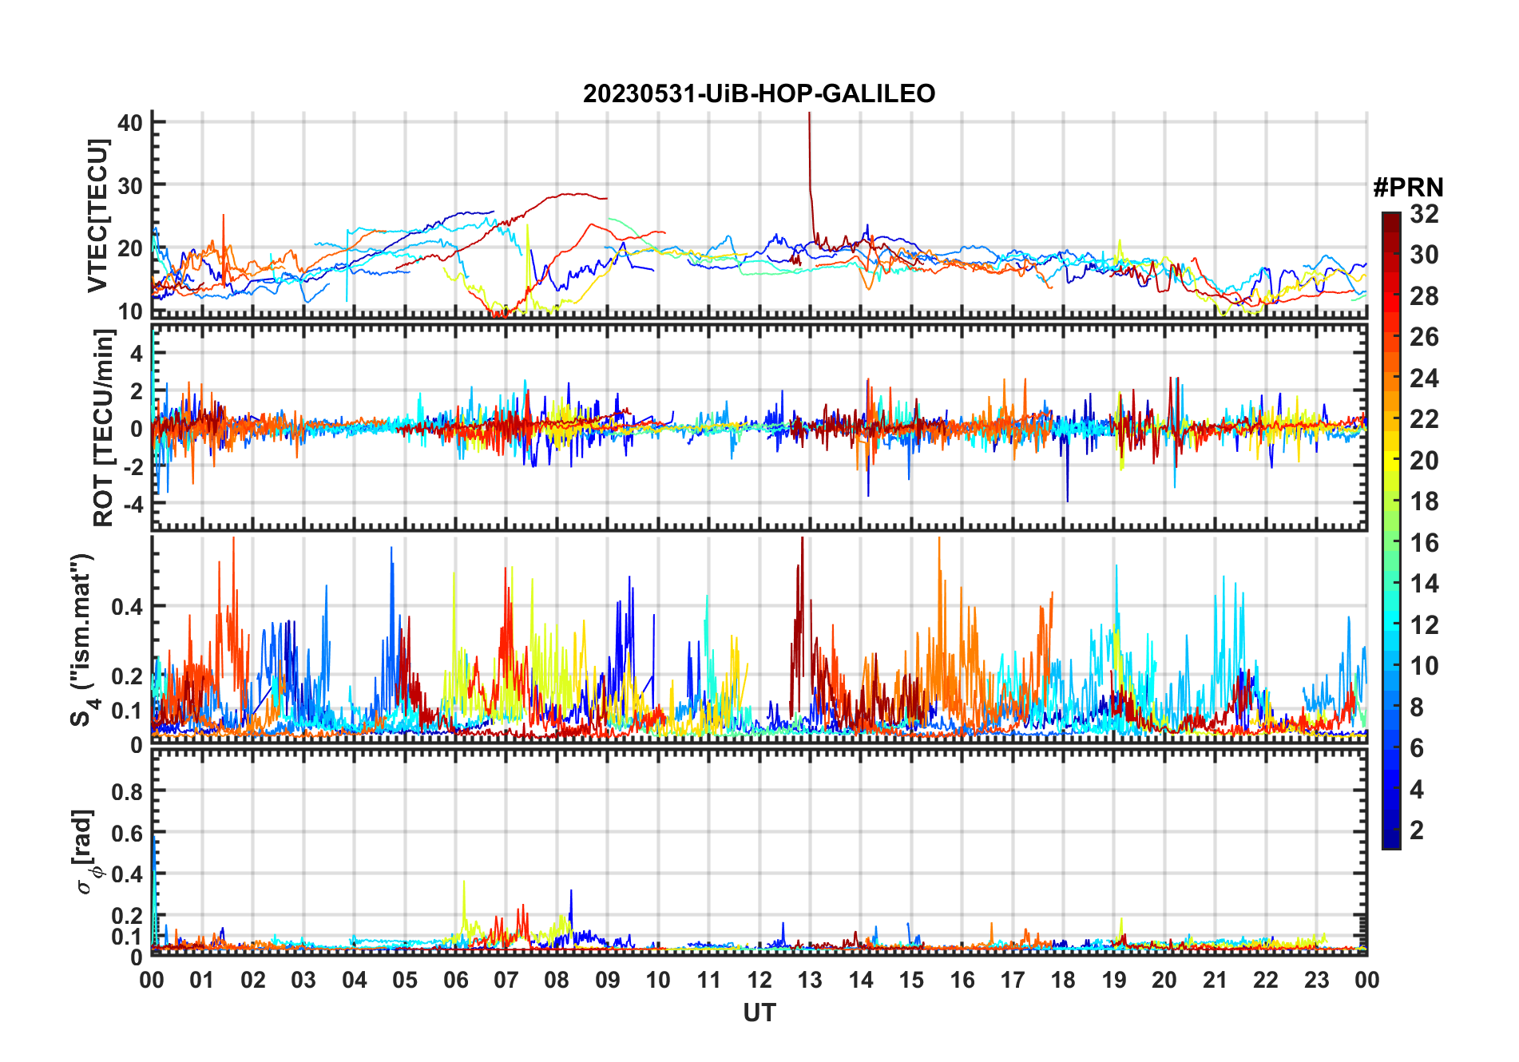Click the 07 hour tick on UT axis

pos(506,980)
